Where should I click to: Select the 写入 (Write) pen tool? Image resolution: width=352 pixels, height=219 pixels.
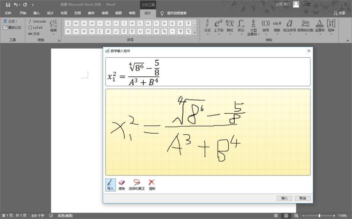click(110, 184)
